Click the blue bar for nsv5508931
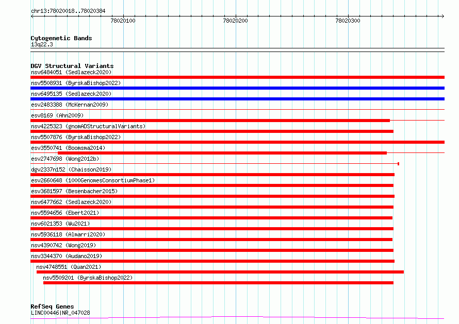Viewport: 459px width, 324px height. tap(237, 88)
